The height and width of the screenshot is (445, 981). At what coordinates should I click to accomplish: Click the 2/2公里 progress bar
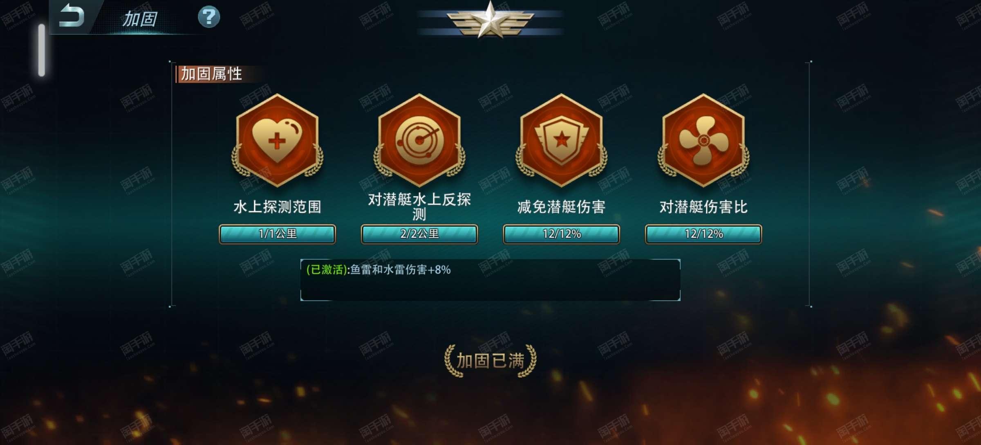pyautogui.click(x=419, y=234)
